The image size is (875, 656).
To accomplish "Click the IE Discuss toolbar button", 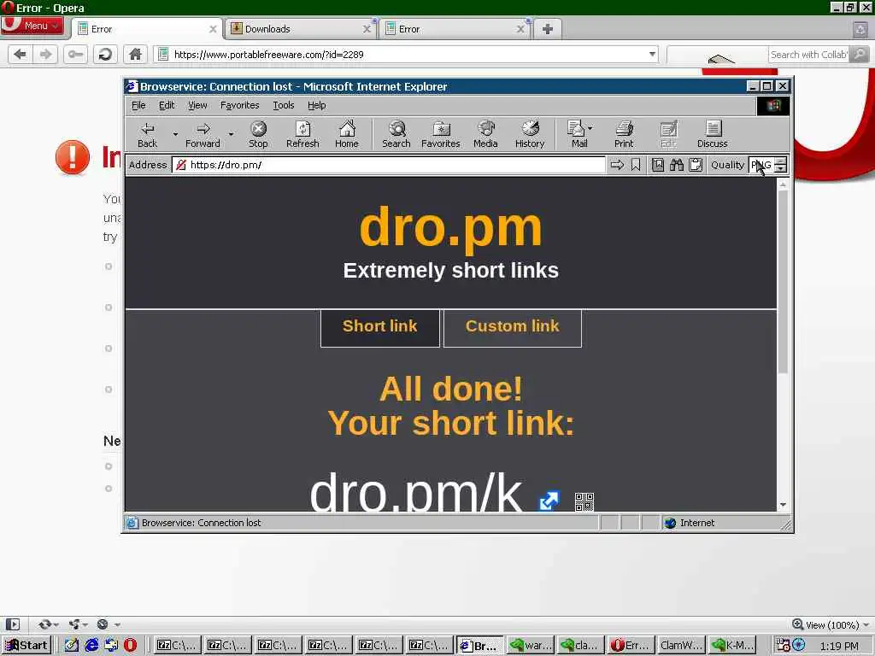I will tap(712, 134).
